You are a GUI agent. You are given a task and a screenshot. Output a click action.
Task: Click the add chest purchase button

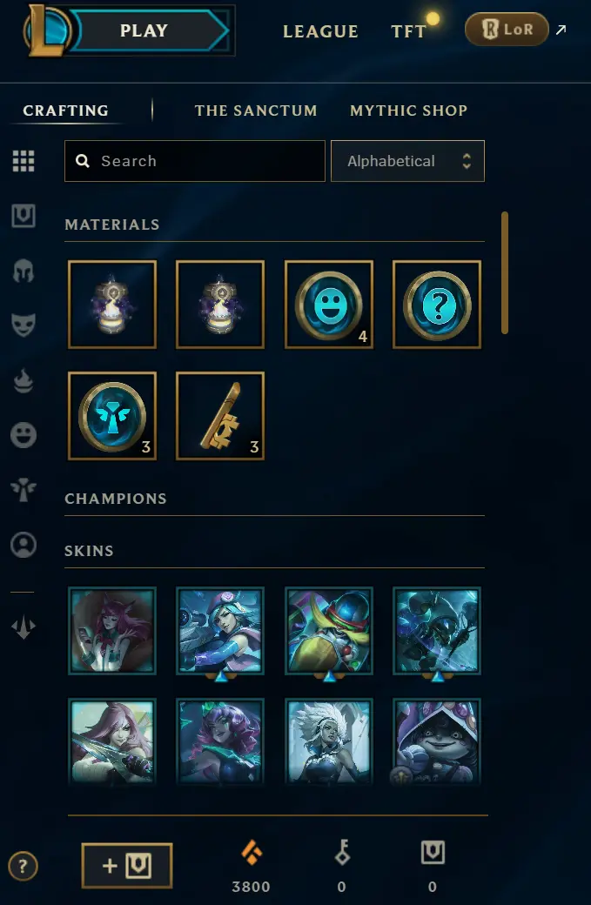tap(127, 865)
